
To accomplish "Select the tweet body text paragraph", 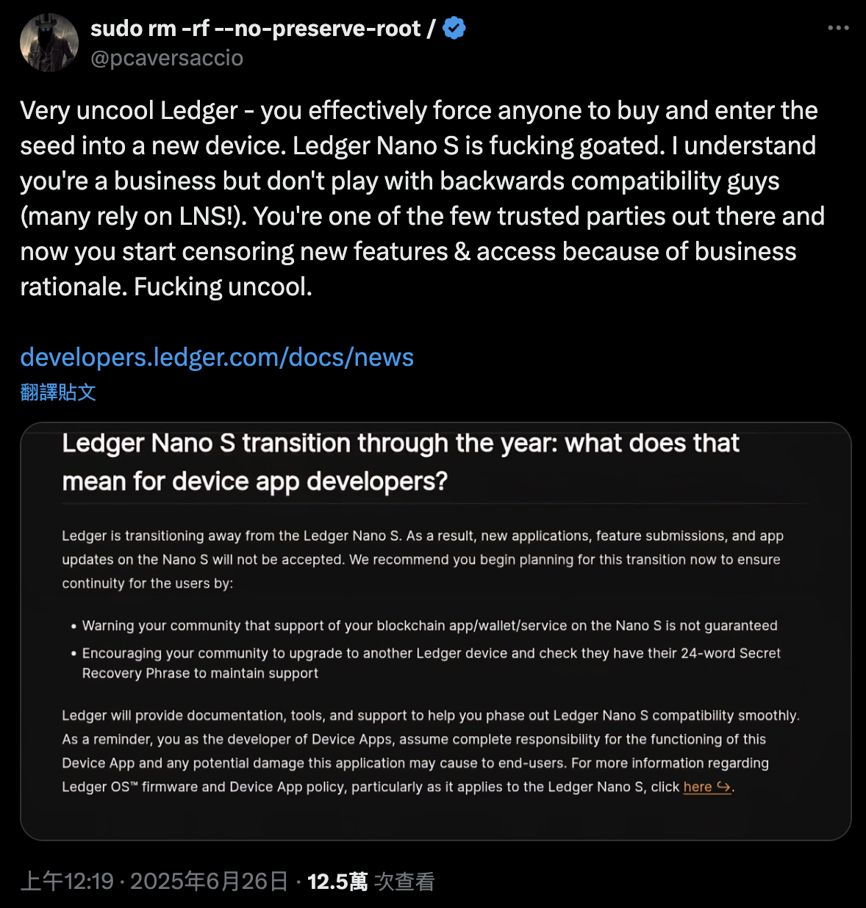I will [419, 198].
